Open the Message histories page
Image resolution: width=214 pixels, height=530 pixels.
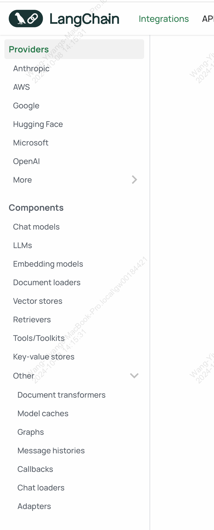tap(51, 451)
